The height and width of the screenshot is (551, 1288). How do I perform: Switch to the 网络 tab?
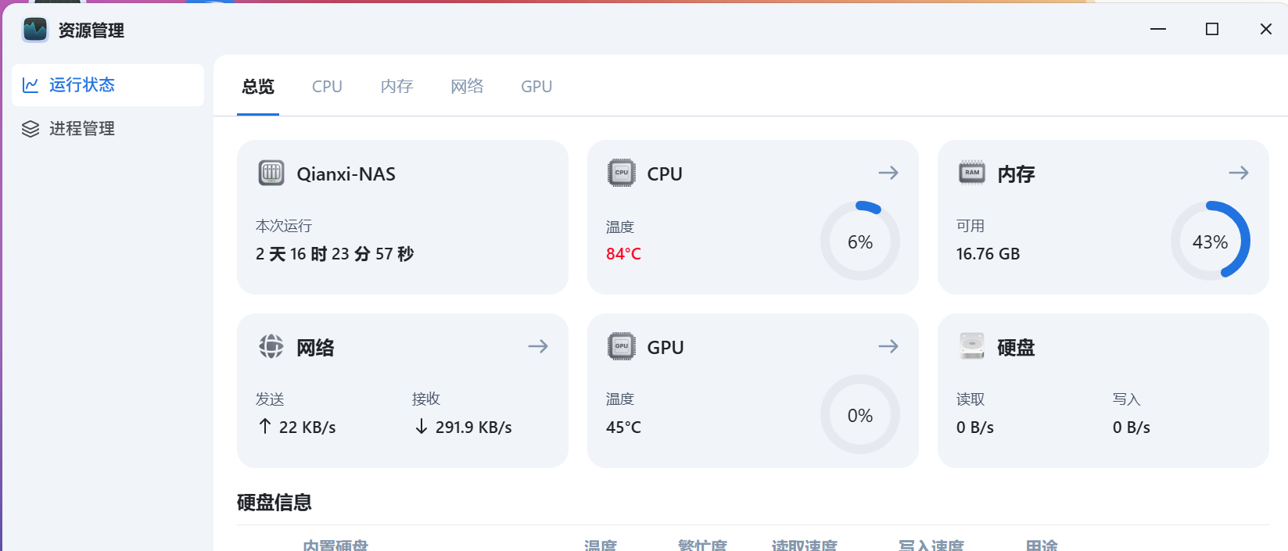coord(467,87)
